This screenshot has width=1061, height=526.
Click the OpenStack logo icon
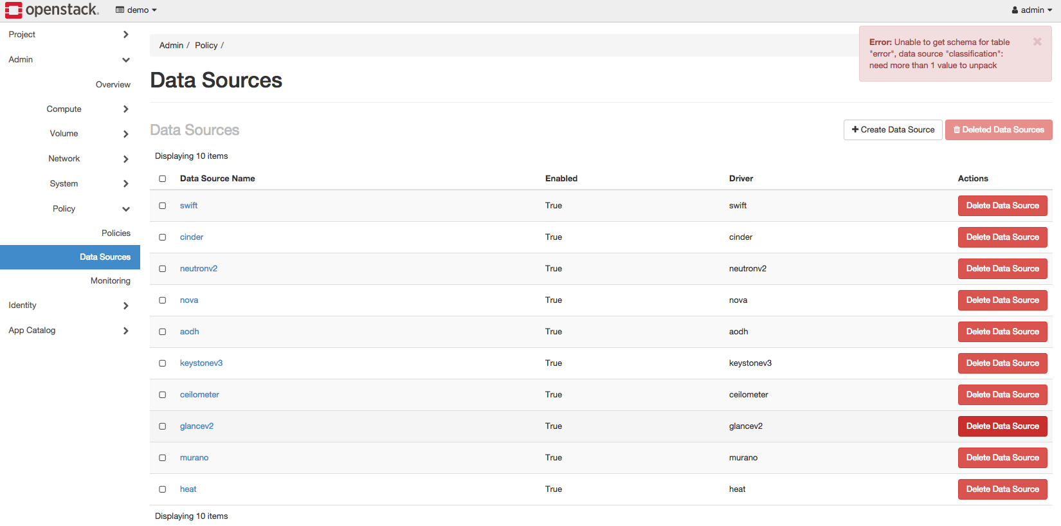point(14,10)
